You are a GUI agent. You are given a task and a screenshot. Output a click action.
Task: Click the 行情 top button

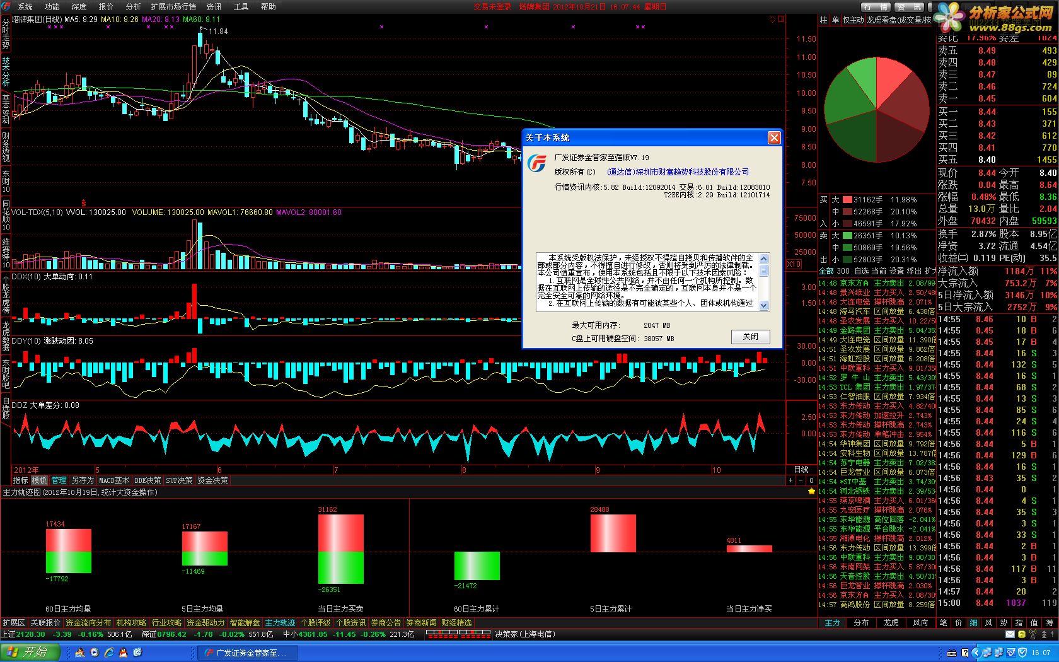[x=876, y=6]
